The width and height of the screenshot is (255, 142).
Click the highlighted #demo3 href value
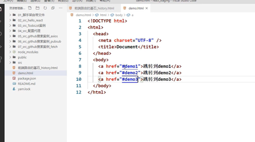(x=130, y=79)
